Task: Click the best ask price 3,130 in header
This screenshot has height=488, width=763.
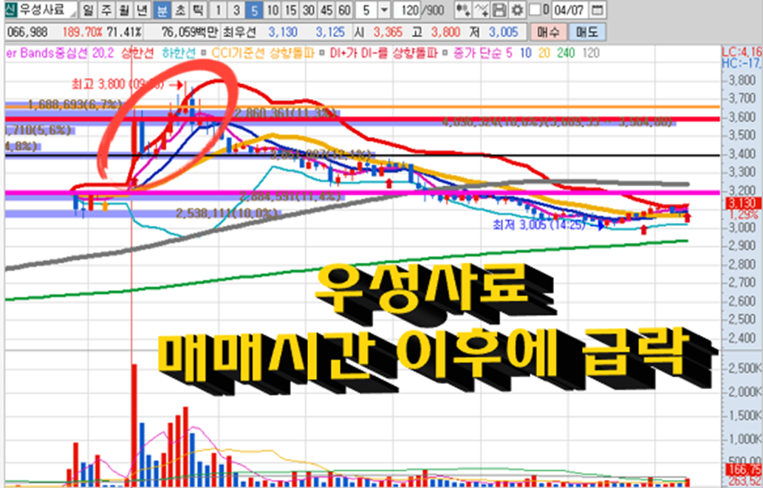Action: 283,32
